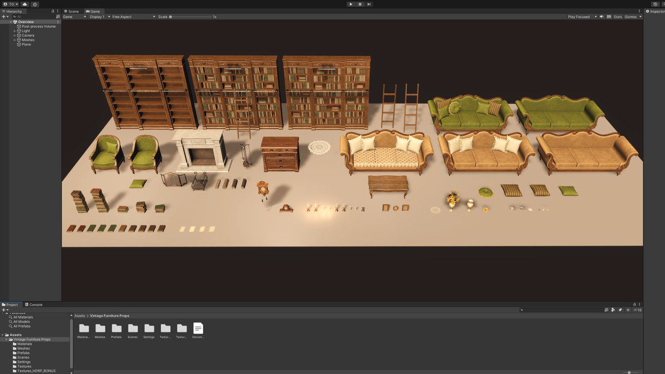The image size is (665, 374).
Task: Open the Game view three-dot menu
Action: click(639, 11)
